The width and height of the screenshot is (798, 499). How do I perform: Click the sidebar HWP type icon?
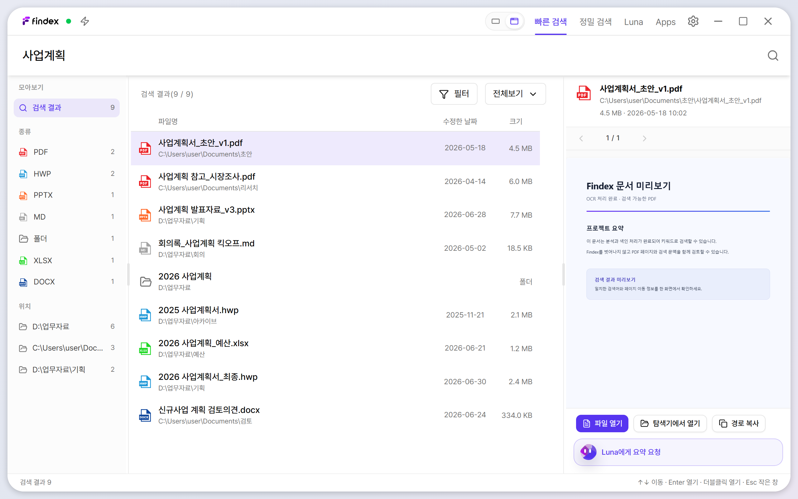23,174
